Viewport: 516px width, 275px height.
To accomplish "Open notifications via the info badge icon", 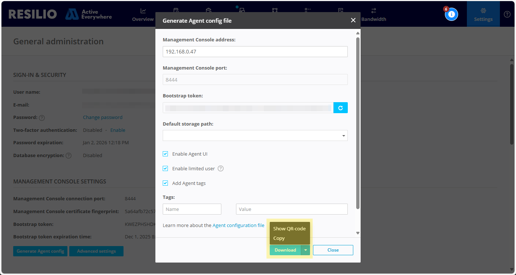I will [451, 14].
